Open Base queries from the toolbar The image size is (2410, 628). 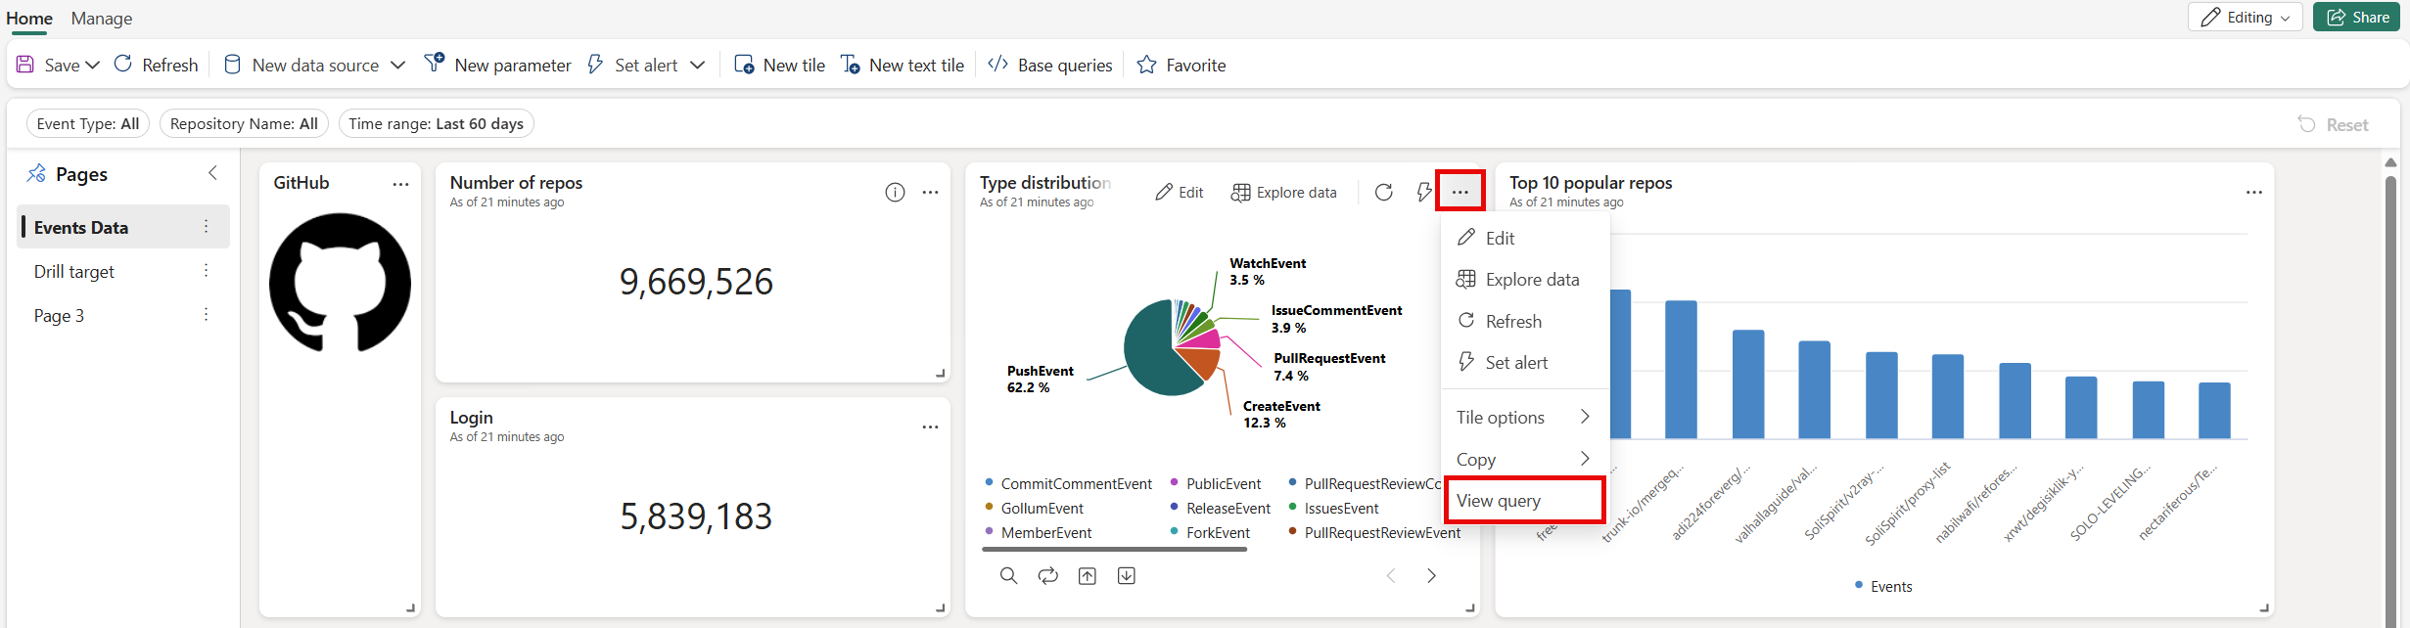(1050, 66)
